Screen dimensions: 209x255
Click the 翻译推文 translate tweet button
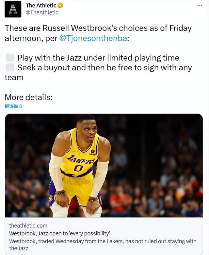click(14, 106)
